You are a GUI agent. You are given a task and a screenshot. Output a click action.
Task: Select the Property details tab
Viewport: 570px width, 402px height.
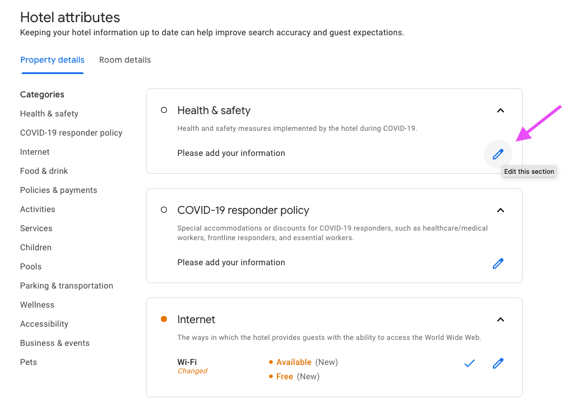click(53, 60)
